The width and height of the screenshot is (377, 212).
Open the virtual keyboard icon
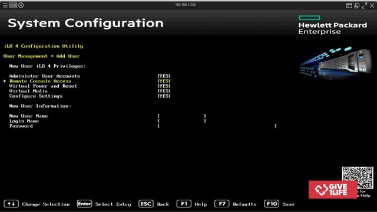pyautogui.click(x=13, y=5)
